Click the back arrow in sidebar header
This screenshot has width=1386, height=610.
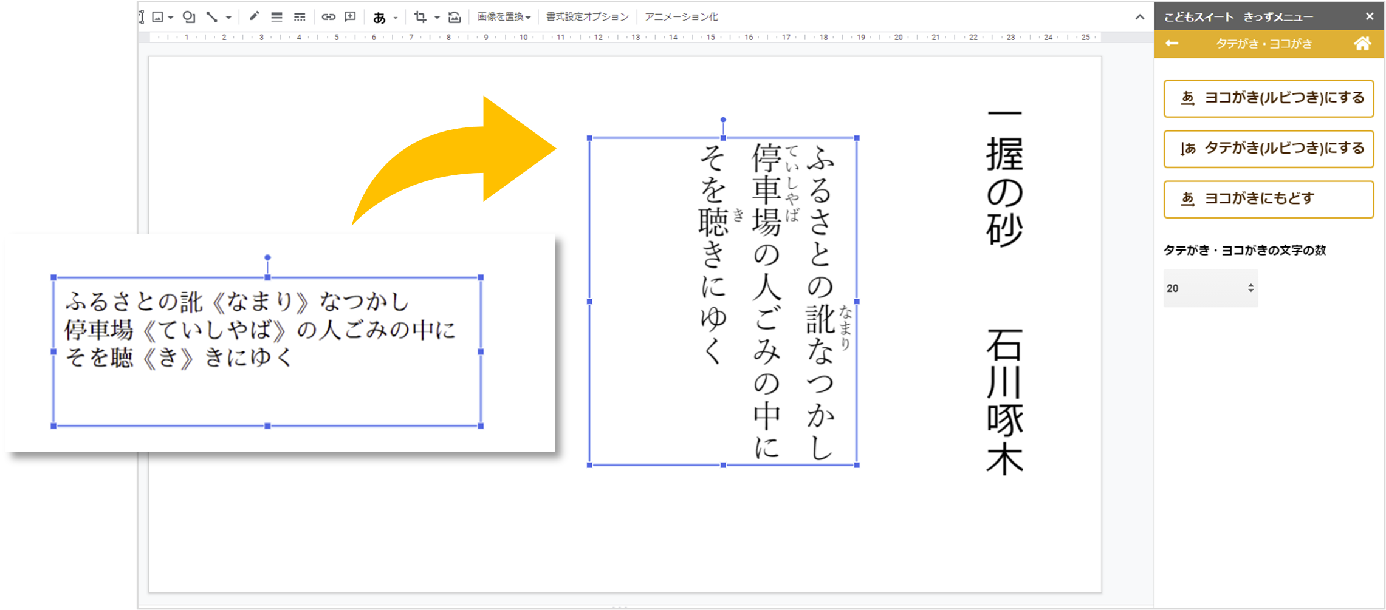pyautogui.click(x=1172, y=44)
